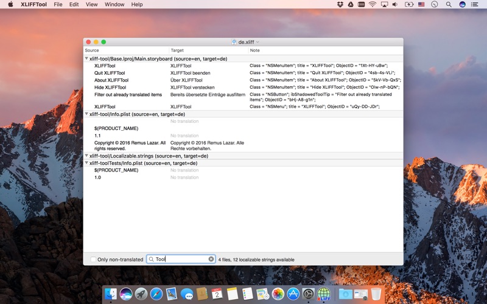Open App Store from the Dock
Image resolution: width=487 pixels, height=304 pixels.
(x=293, y=294)
